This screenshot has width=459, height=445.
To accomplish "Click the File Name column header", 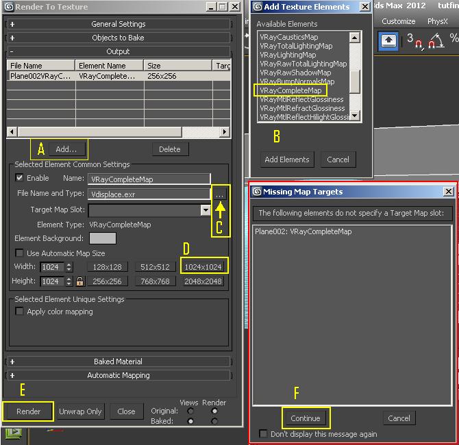I will coord(41,66).
